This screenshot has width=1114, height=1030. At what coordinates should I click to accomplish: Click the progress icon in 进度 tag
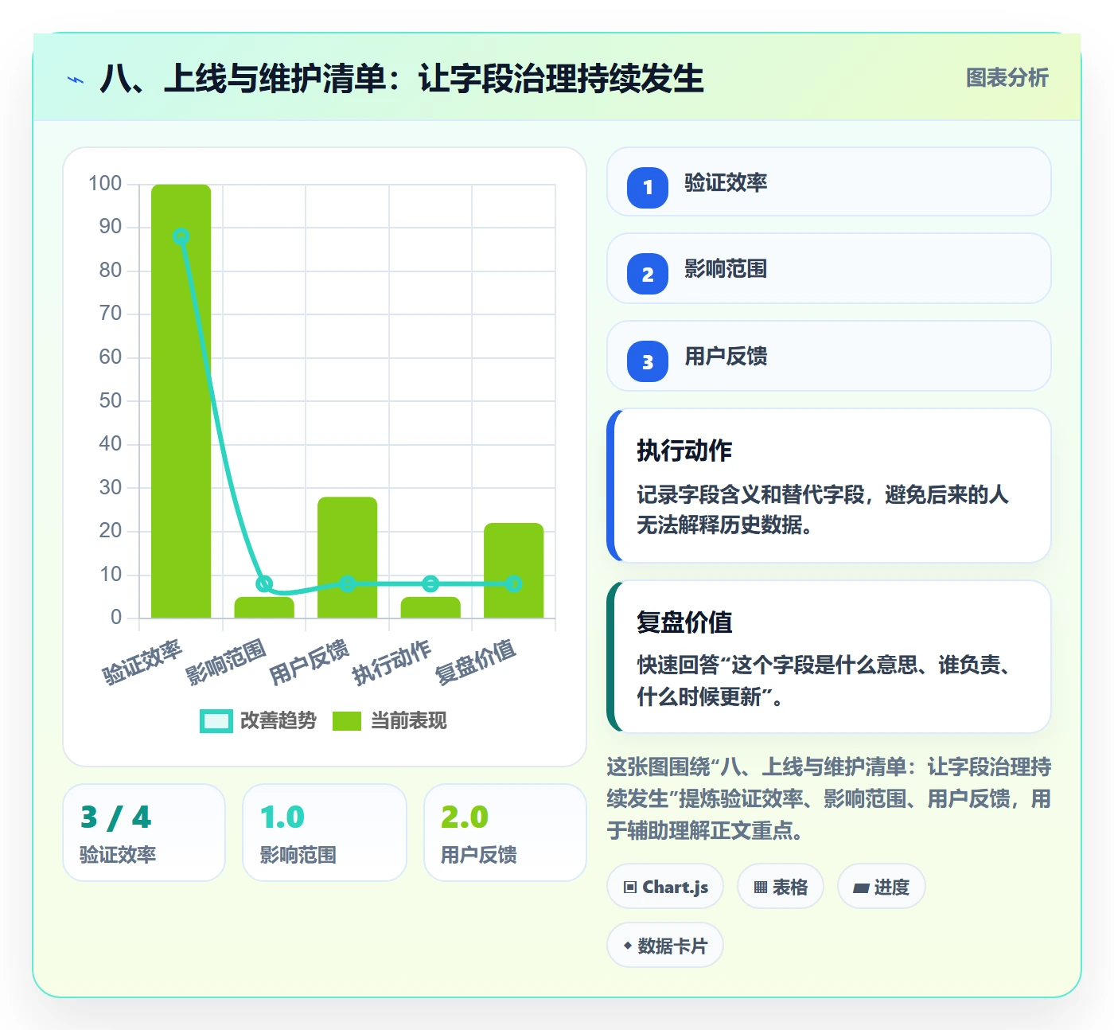click(861, 888)
